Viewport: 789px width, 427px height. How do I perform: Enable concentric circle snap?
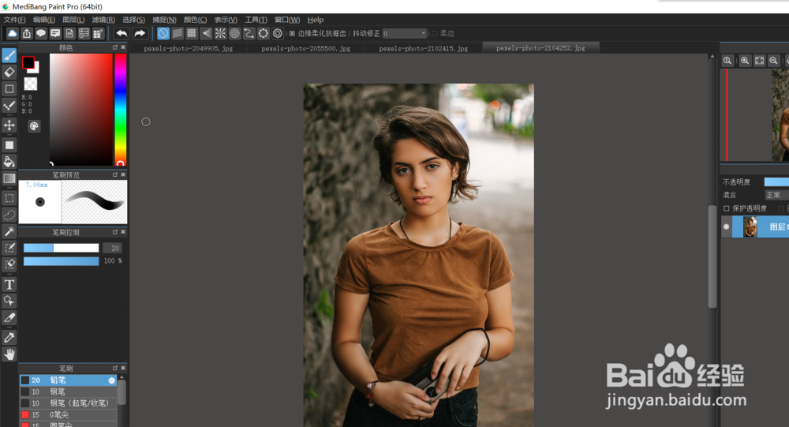click(234, 33)
